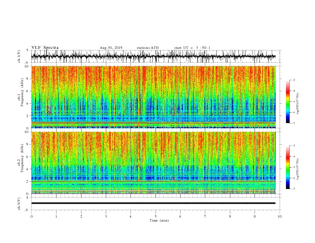
Task: Click the time axis tick label '7'
Action: pos(205,216)
